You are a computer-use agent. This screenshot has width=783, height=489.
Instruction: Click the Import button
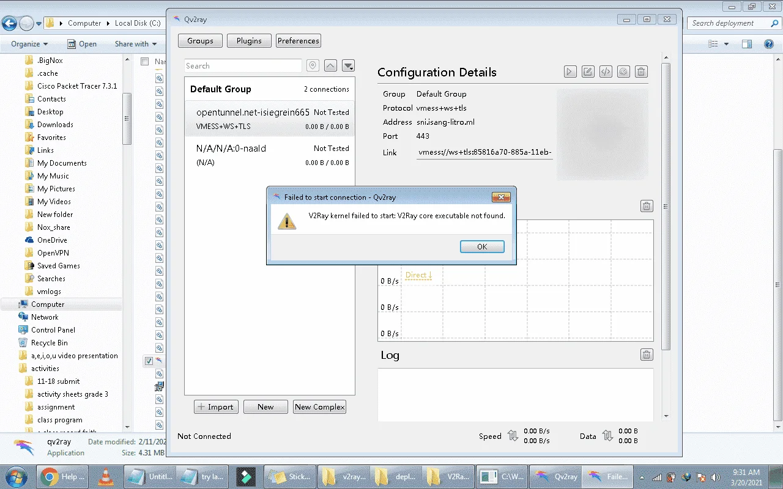tap(216, 407)
